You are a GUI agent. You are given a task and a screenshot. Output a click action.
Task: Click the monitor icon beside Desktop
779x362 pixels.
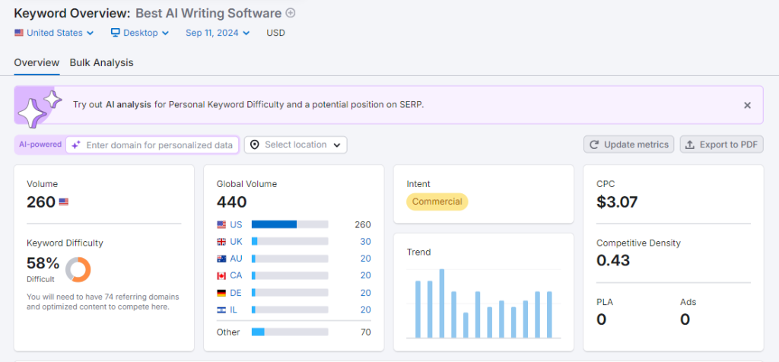[x=116, y=33]
